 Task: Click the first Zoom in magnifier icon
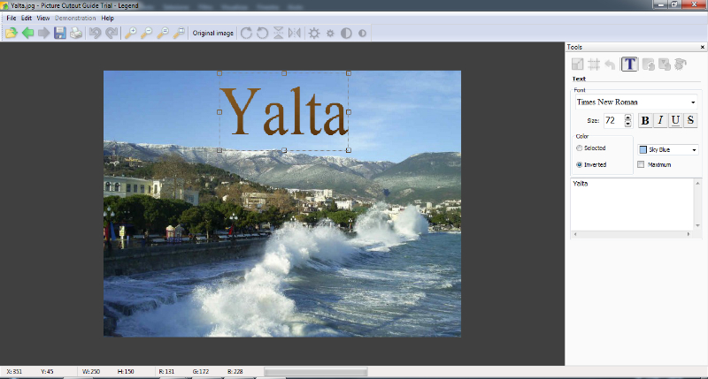click(130, 33)
